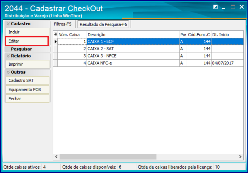Open Resultado da Pesquisa-F6 tab

point(103,25)
